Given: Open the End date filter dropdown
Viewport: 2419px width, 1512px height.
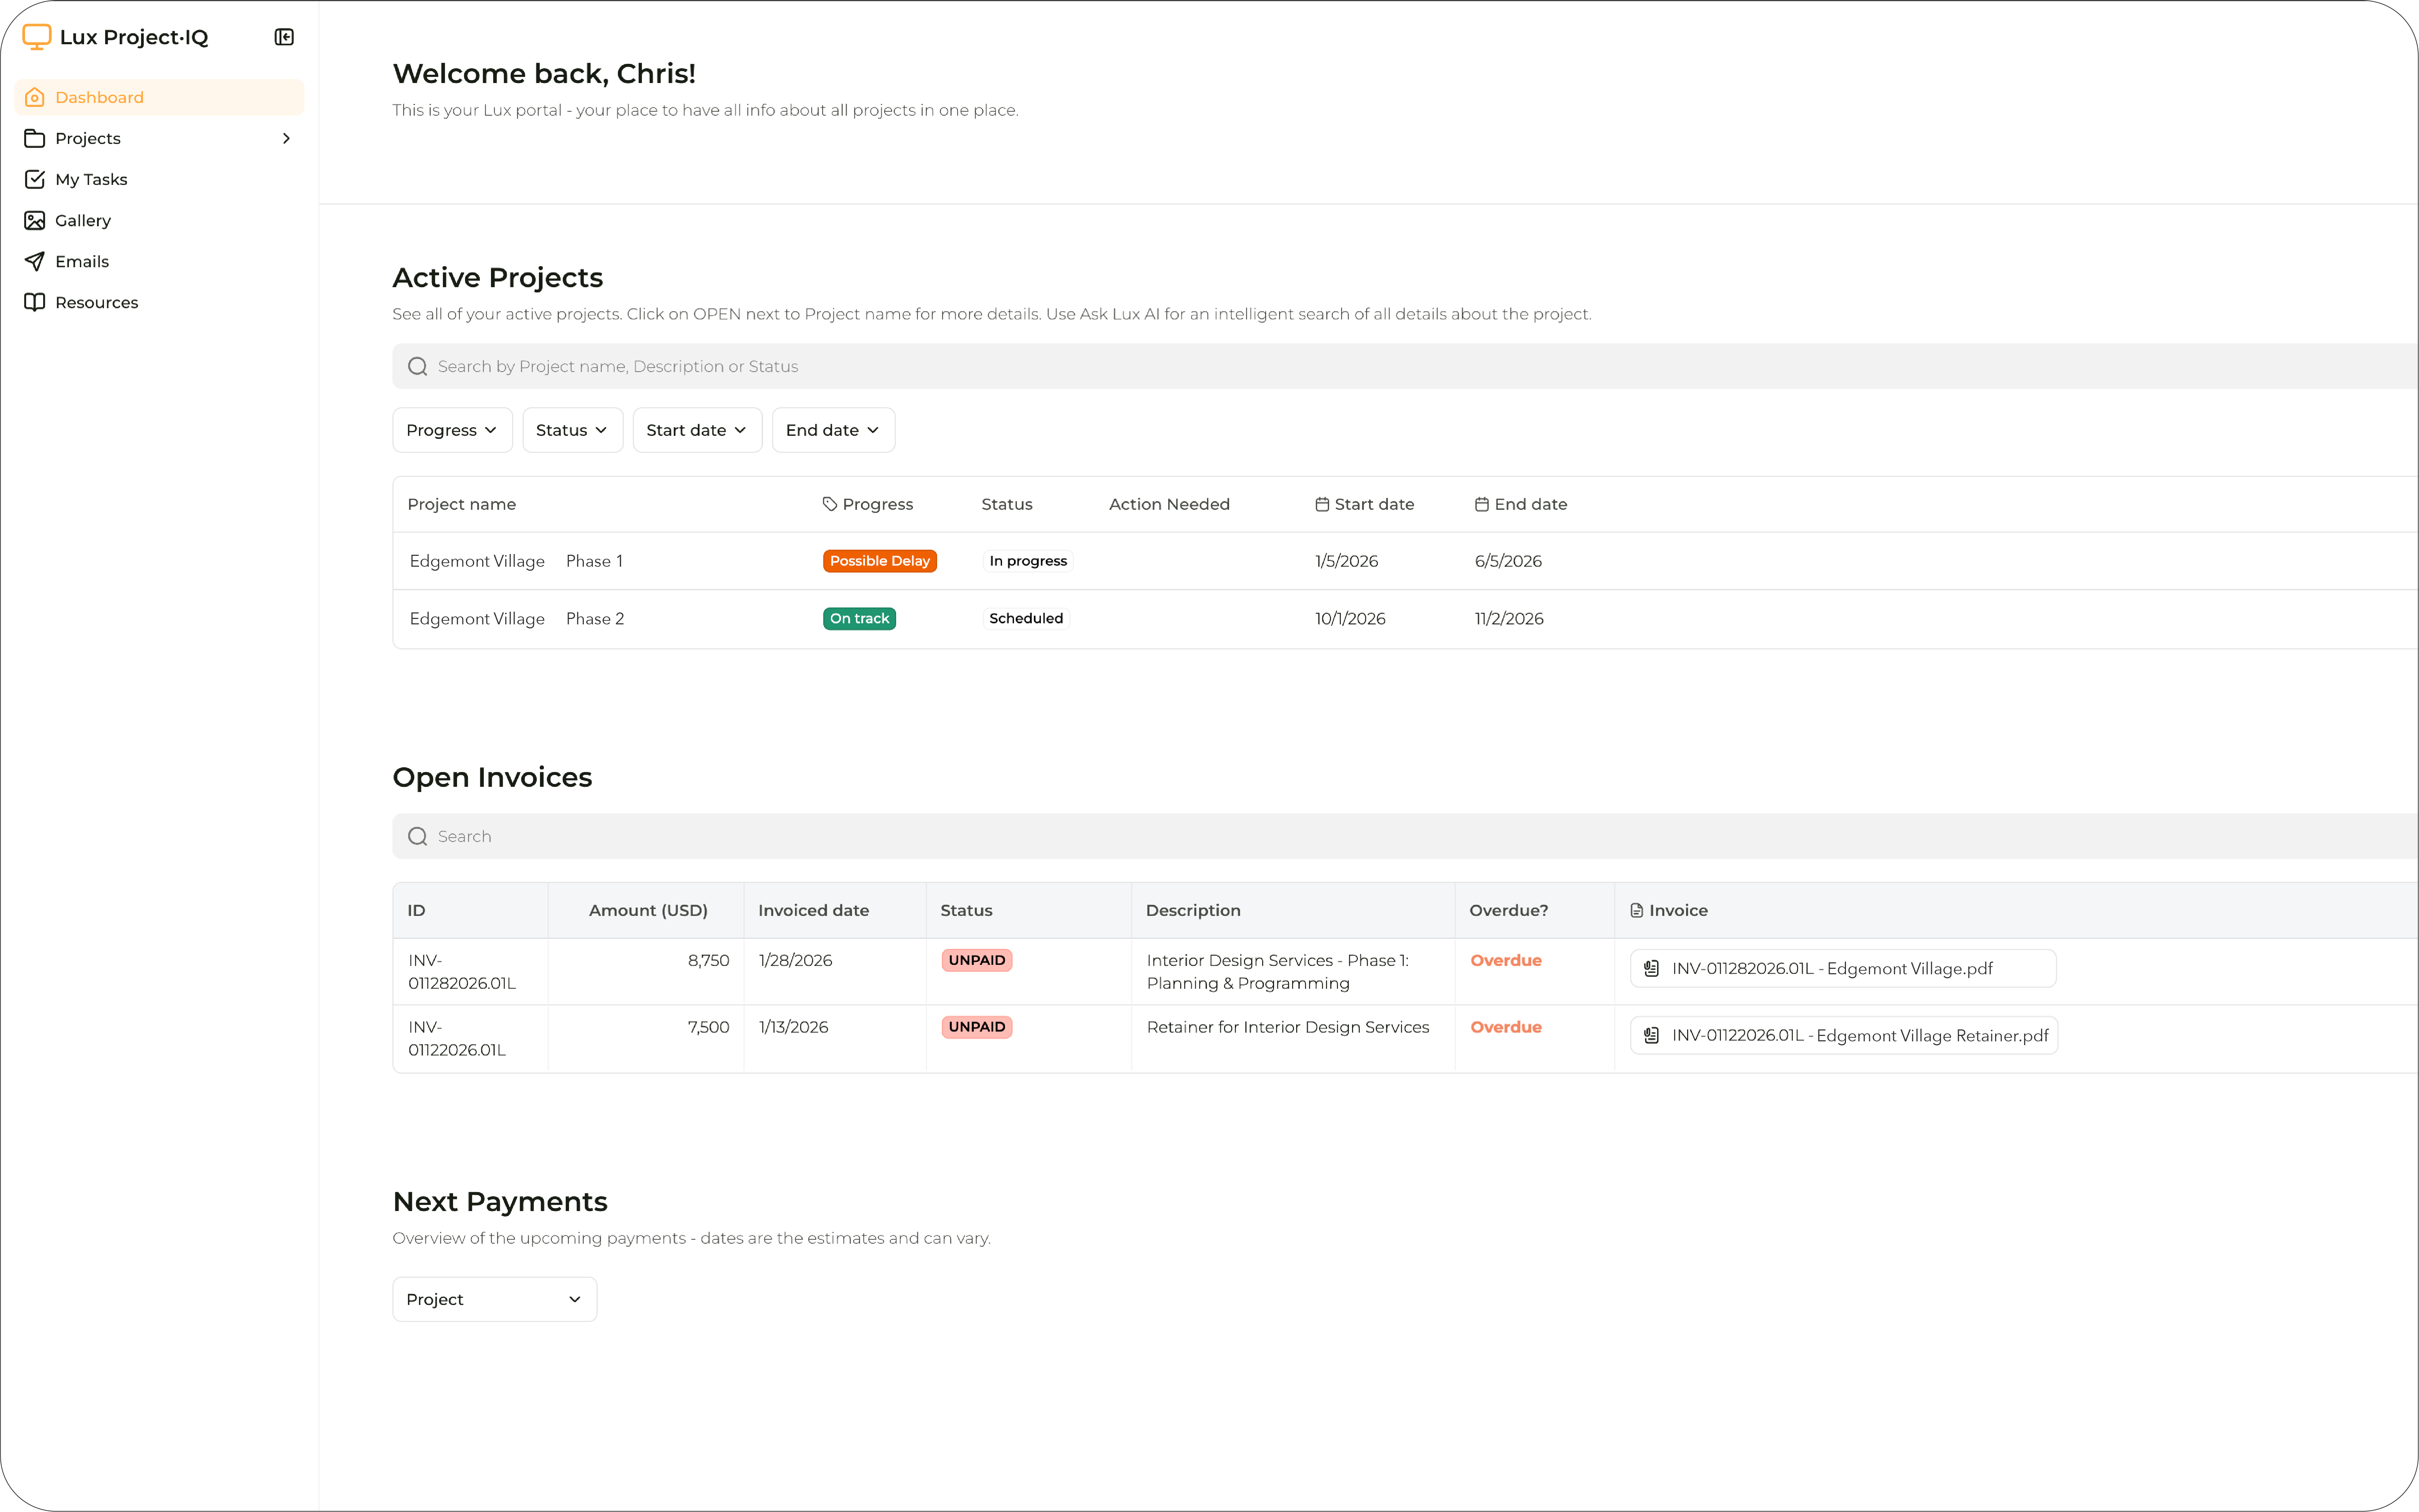Looking at the screenshot, I should (x=833, y=430).
